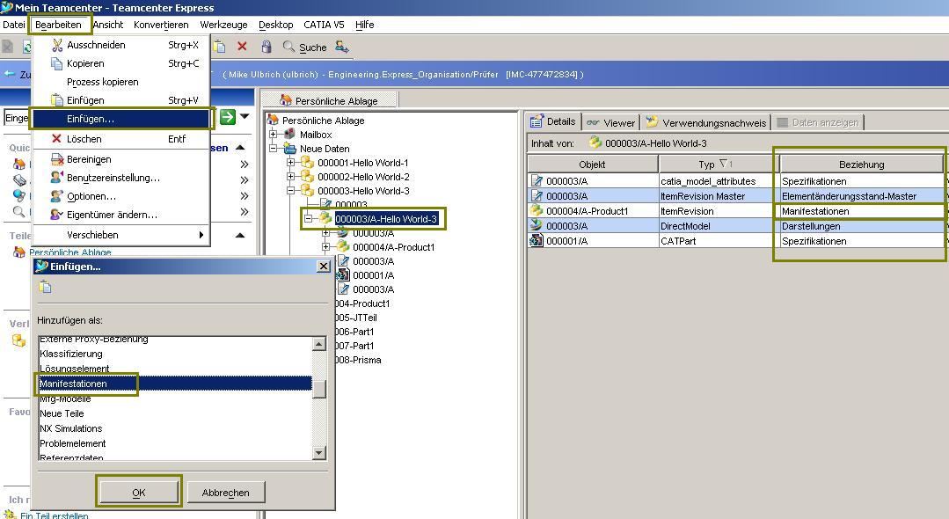Click the red X delete icon in the toolbar

coord(242,46)
